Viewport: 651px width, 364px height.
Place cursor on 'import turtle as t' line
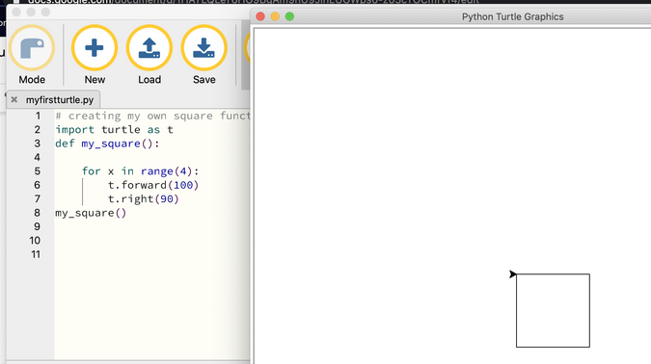114,130
